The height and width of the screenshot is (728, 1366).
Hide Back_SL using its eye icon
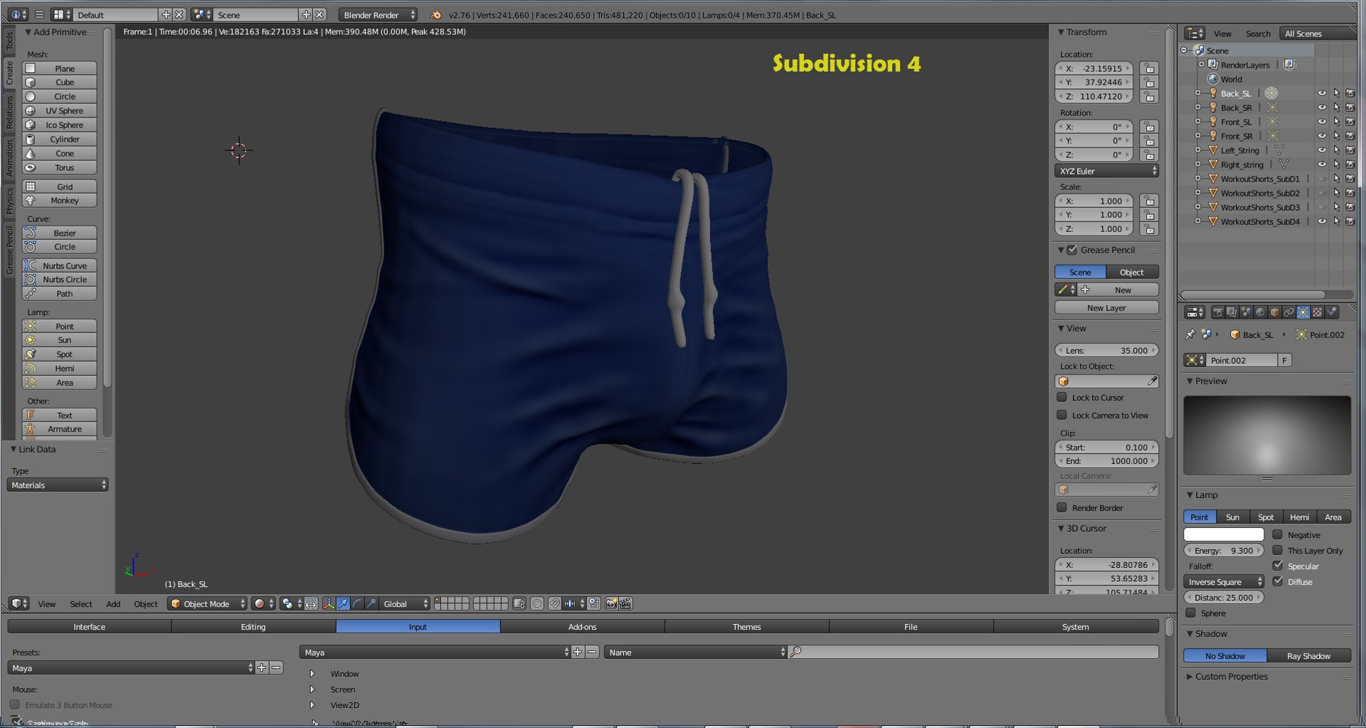[1322, 93]
